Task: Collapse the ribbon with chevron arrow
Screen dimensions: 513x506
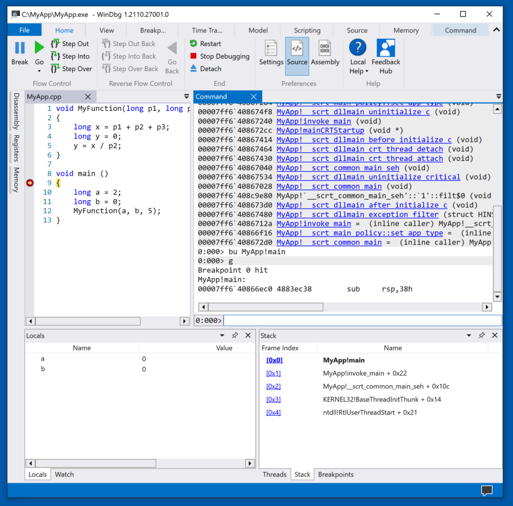Action: pos(497,30)
